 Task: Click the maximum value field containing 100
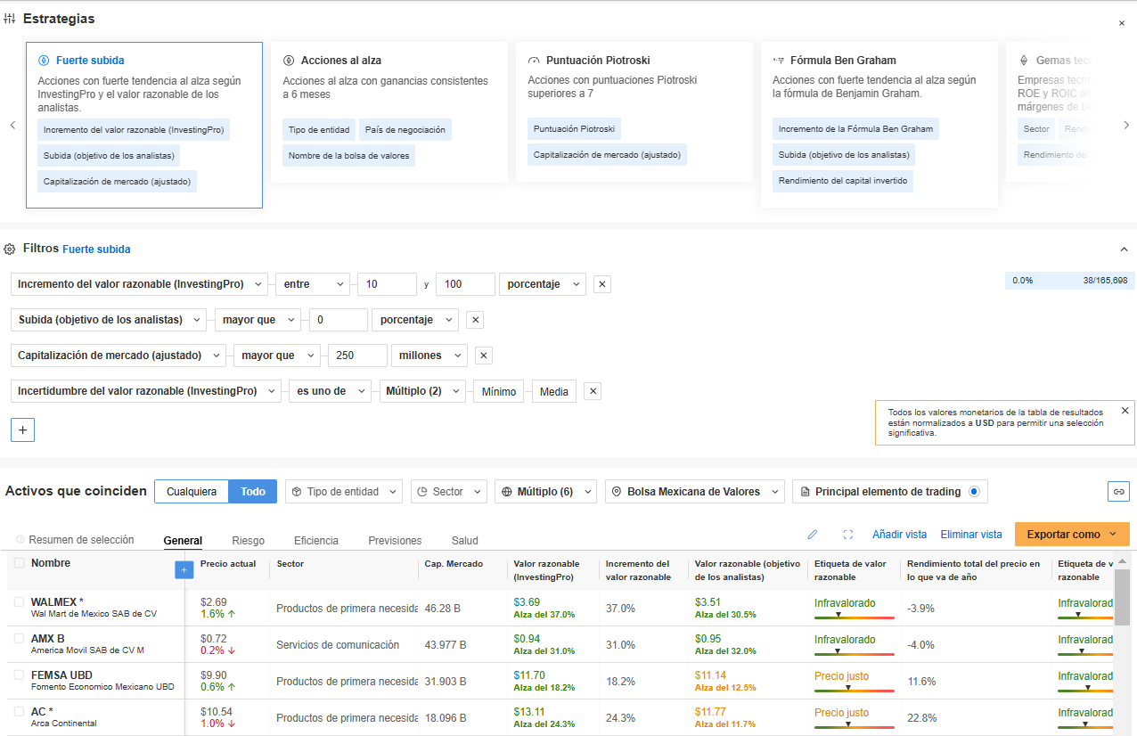tap(465, 284)
